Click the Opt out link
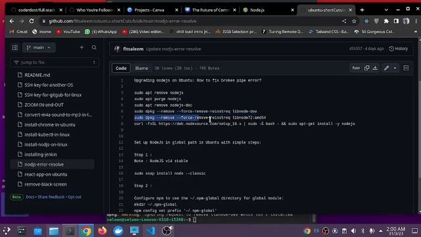Image resolution: width=421 pixels, height=237 pixels. pyautogui.click(x=74, y=197)
